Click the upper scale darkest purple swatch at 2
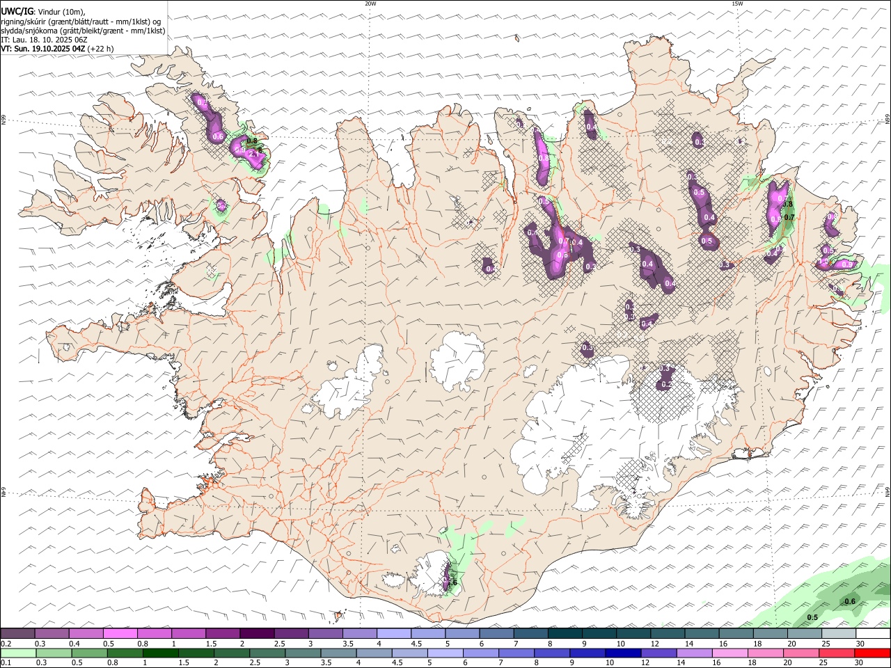Viewport: 891px width, 668px height. tap(256, 633)
